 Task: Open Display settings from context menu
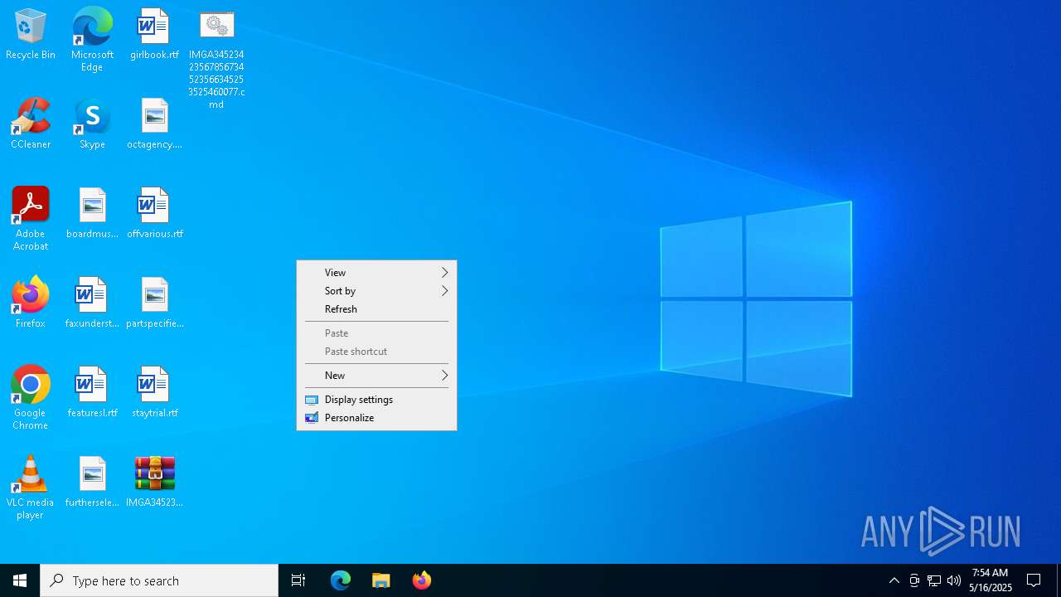click(376, 400)
